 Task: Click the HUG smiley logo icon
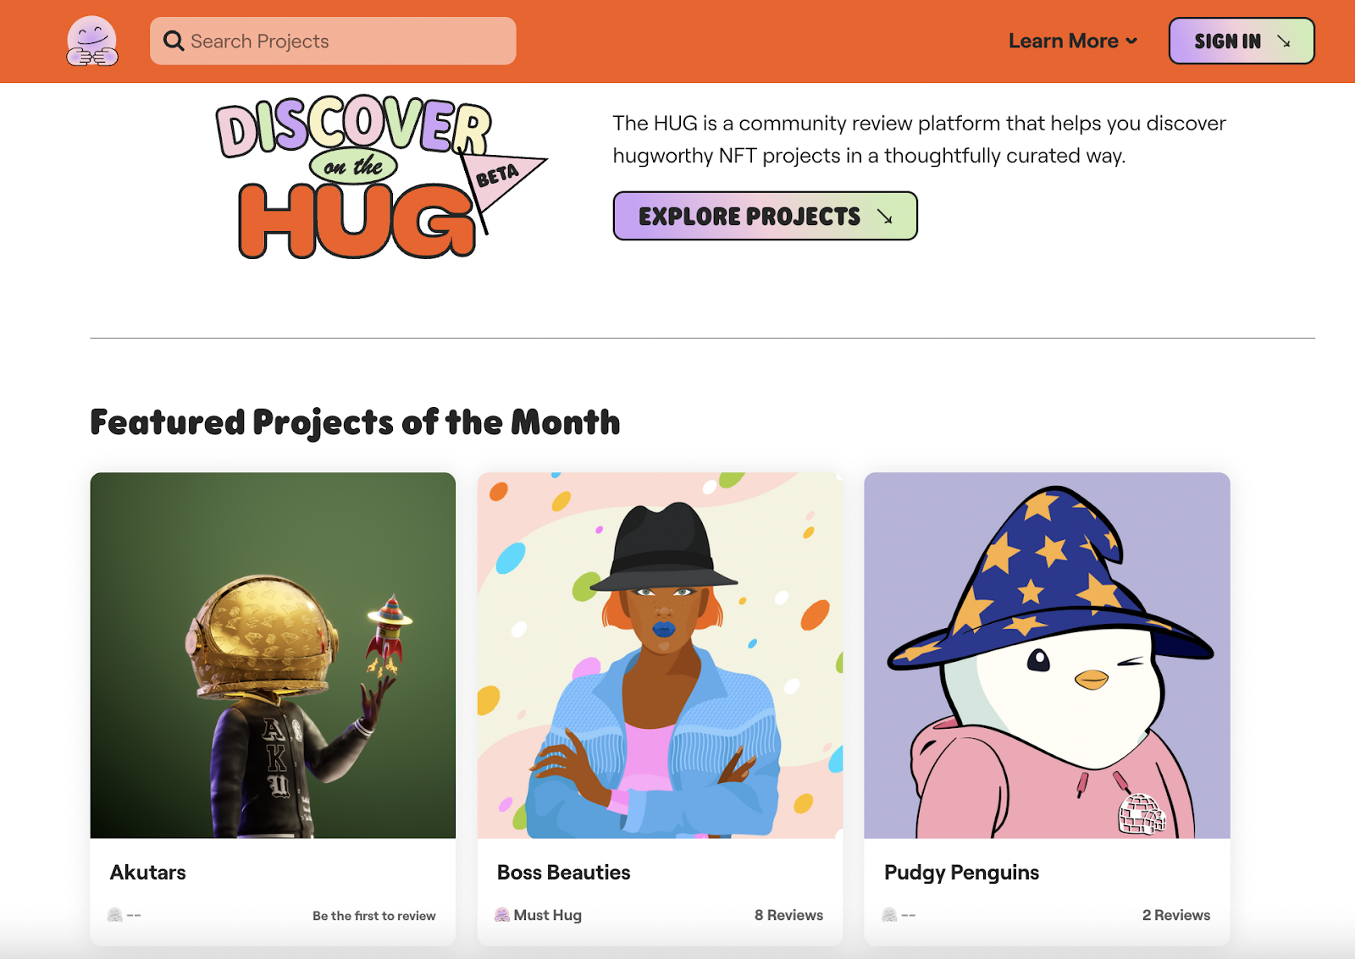(92, 41)
